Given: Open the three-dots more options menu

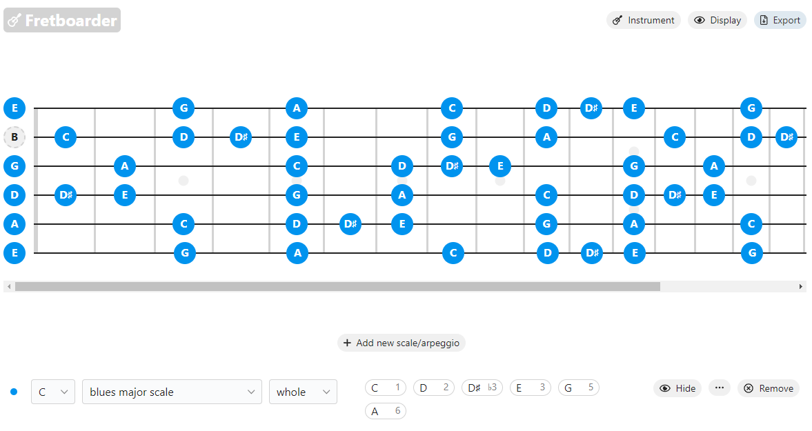Looking at the screenshot, I should (x=719, y=388).
